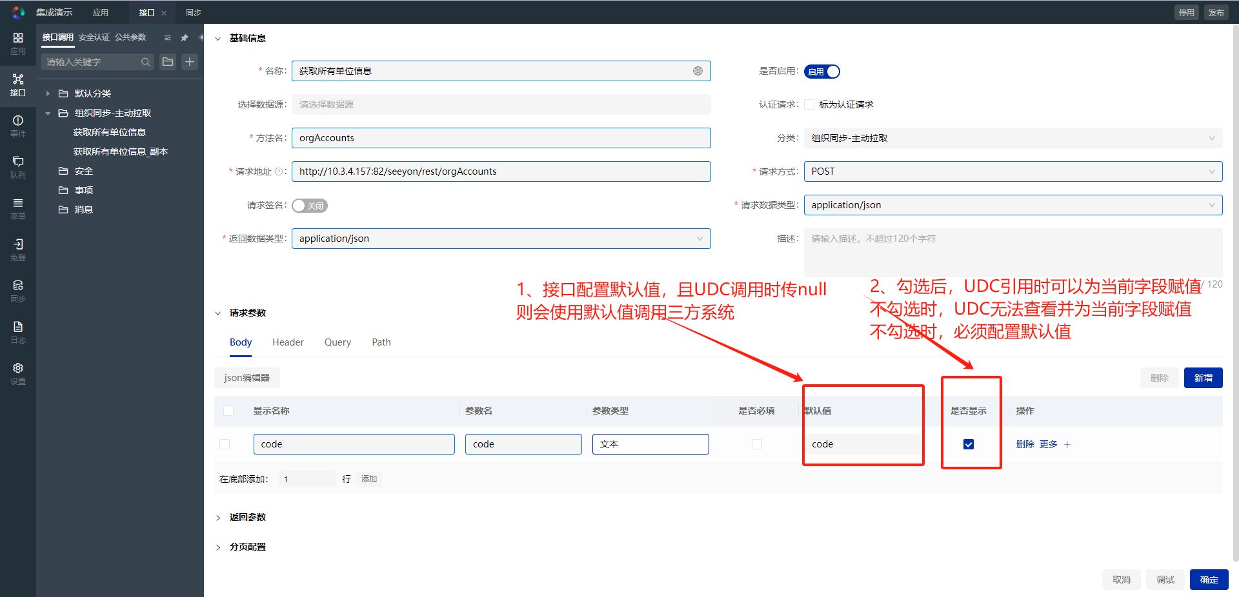Click the list collapse icon in panel header

point(168,37)
